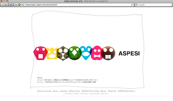Open the News footer link
Screen dimensions: 173x101
(55, 91)
